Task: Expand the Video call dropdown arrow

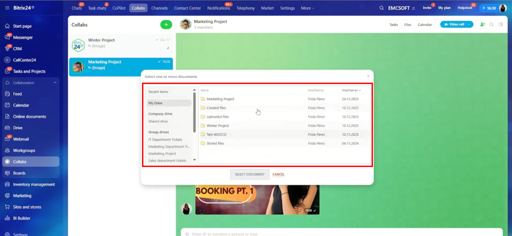Action: pyautogui.click(x=469, y=24)
